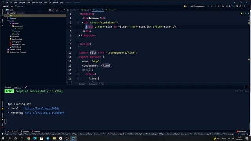Image resolution: width=251 pixels, height=141 pixels.
Task: Open the http://192.168.1.64:8080/ network link
Action: pyautogui.click(x=44, y=113)
